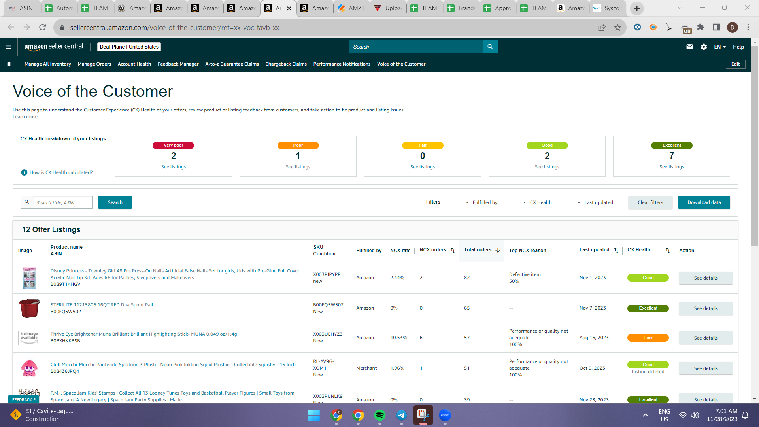Switch to the AMZ browser tab

coord(351,8)
